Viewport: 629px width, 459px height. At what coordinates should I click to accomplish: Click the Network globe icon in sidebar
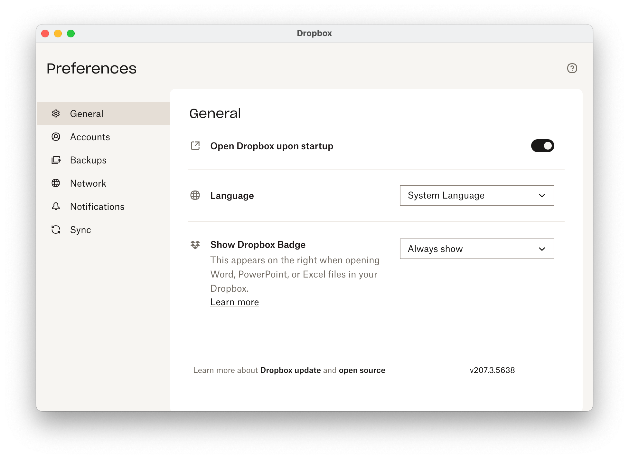tap(56, 183)
